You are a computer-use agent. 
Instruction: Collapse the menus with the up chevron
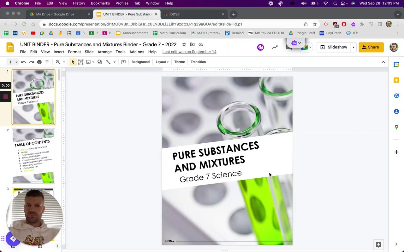pos(383,62)
